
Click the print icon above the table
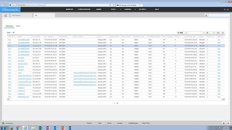218,33
